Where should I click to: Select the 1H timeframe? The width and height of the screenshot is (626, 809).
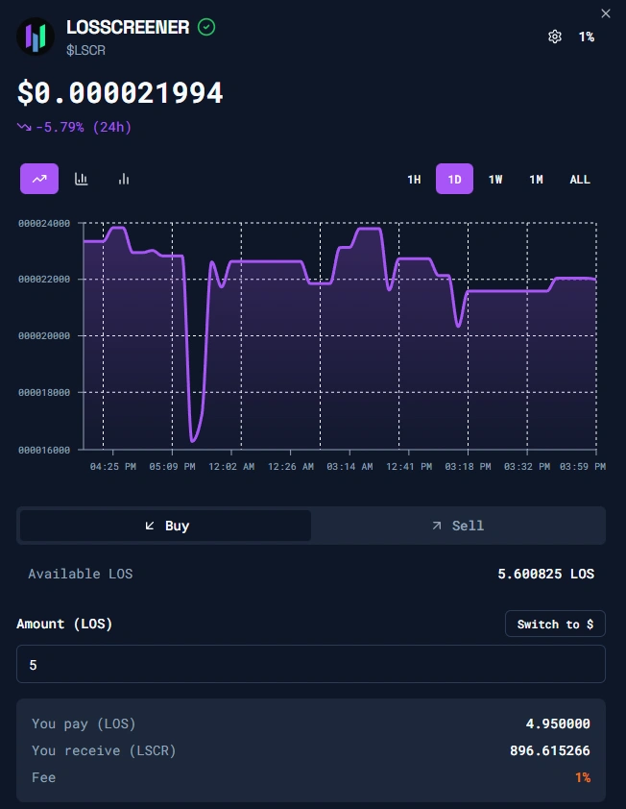pyautogui.click(x=414, y=180)
